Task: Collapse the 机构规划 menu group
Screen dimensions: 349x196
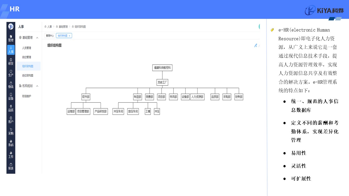Action: 37,86
